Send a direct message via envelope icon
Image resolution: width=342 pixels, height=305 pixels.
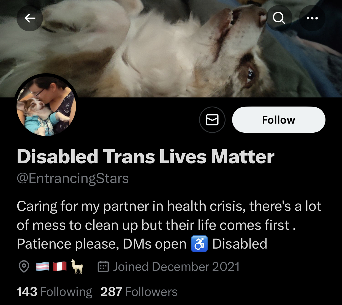[x=212, y=120]
